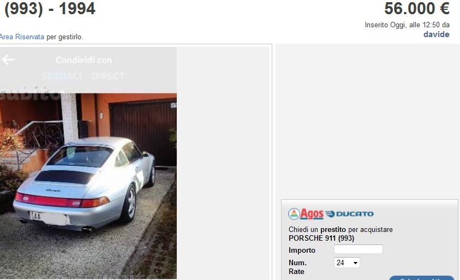Click the 56.000 € price
The height and width of the screenshot is (280, 460).
pos(417,8)
